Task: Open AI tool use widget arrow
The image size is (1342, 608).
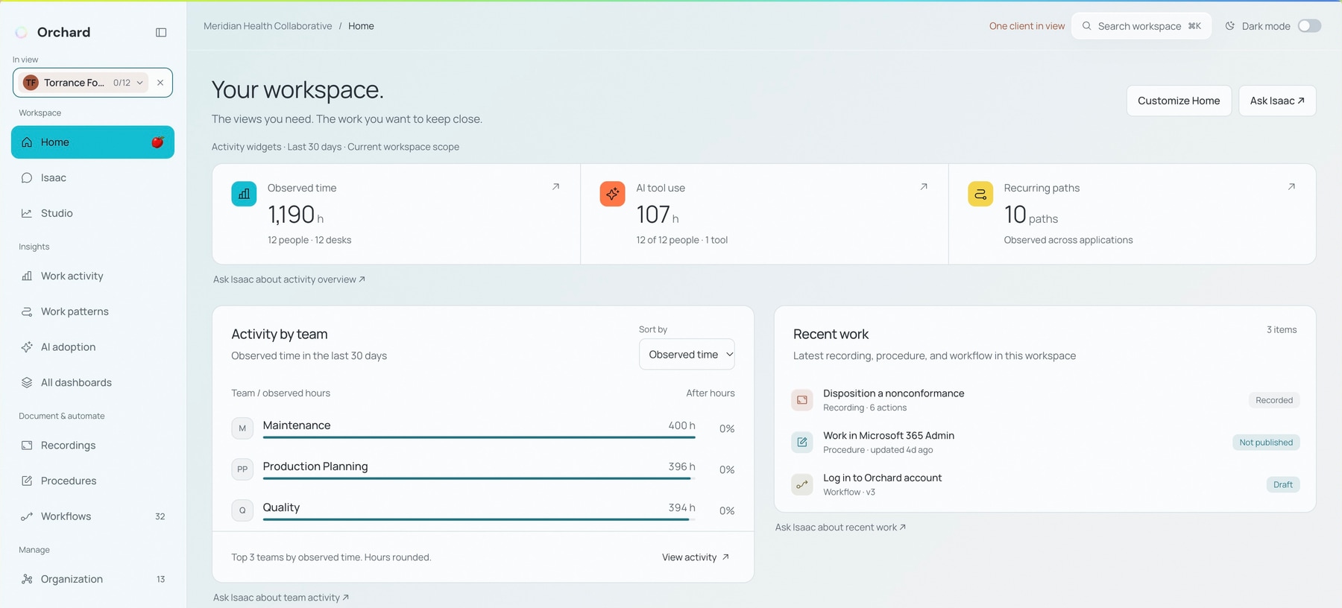Action: click(924, 187)
